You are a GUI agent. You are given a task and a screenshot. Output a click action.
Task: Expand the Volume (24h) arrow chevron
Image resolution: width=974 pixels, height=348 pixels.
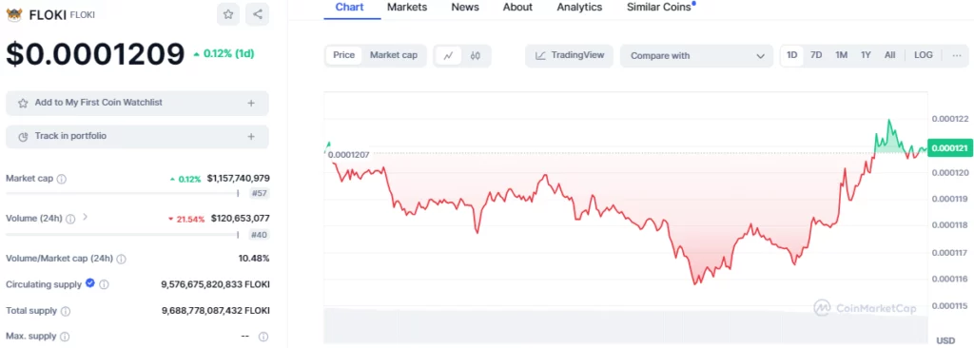pos(85,218)
